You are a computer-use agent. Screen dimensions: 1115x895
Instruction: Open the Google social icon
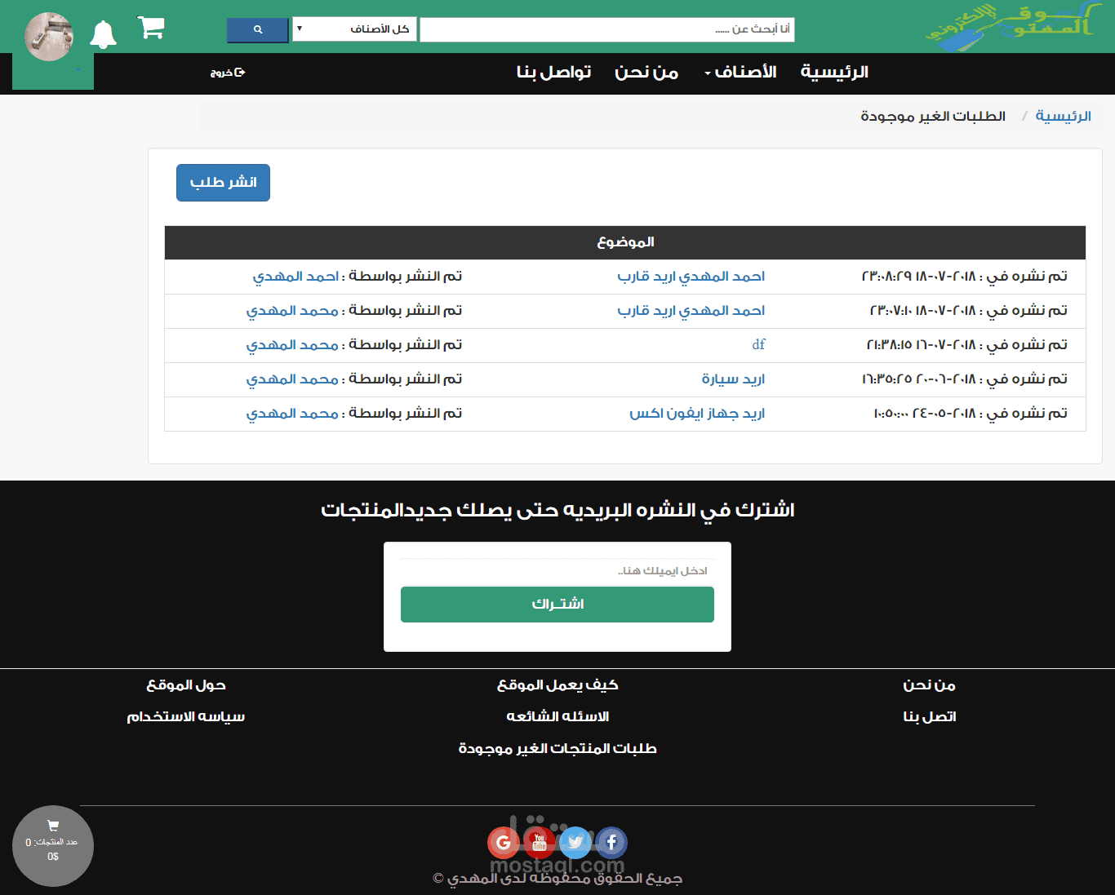point(504,842)
